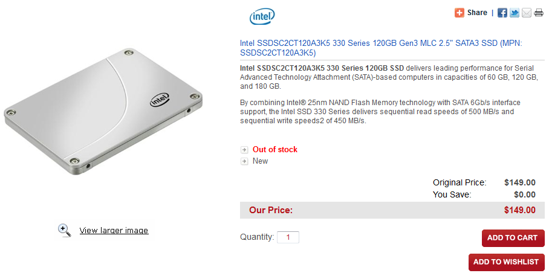The height and width of the screenshot is (276, 549).
Task: Click the magnifier zoom icon
Action: coord(65,229)
